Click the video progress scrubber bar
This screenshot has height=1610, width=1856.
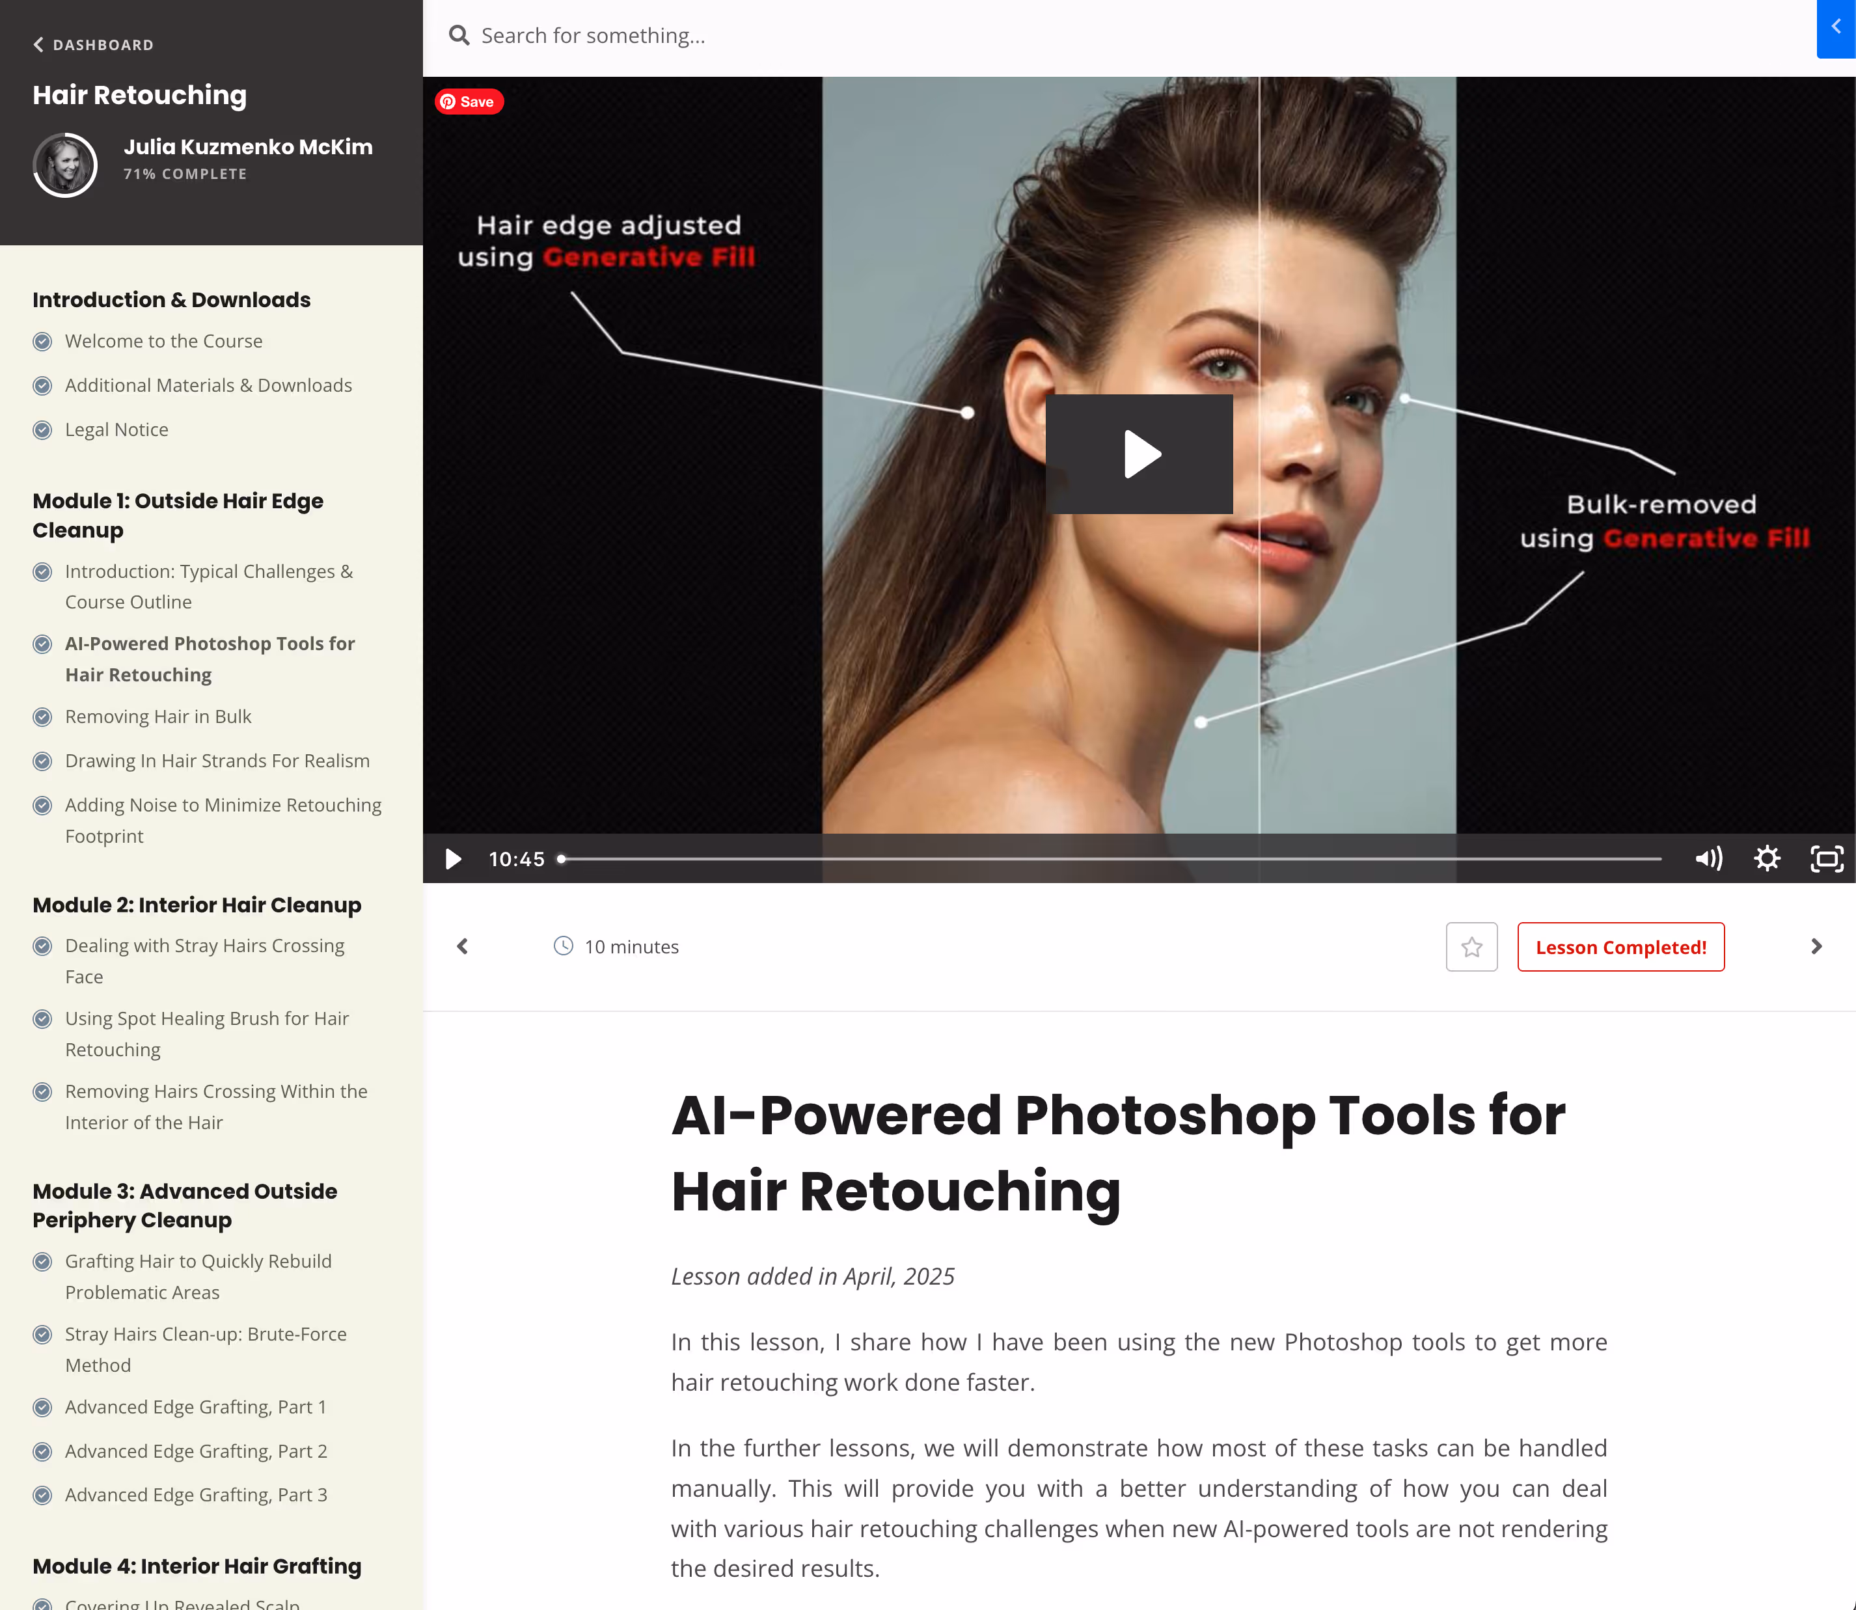click(1110, 859)
